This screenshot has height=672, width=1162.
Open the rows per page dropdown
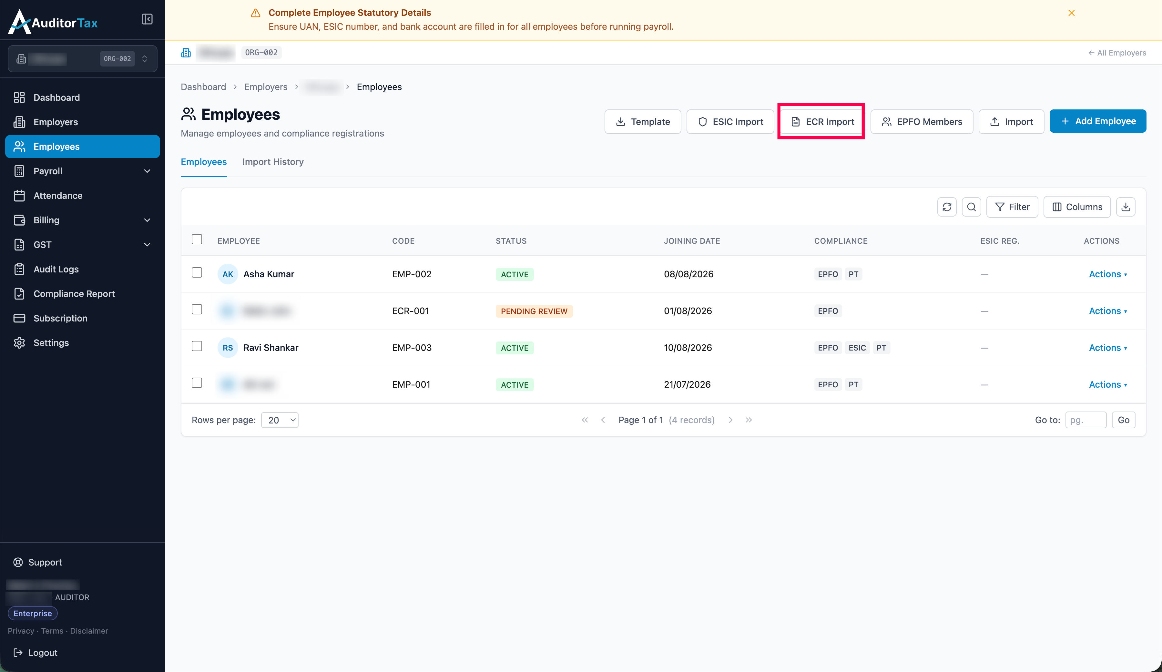(280, 420)
